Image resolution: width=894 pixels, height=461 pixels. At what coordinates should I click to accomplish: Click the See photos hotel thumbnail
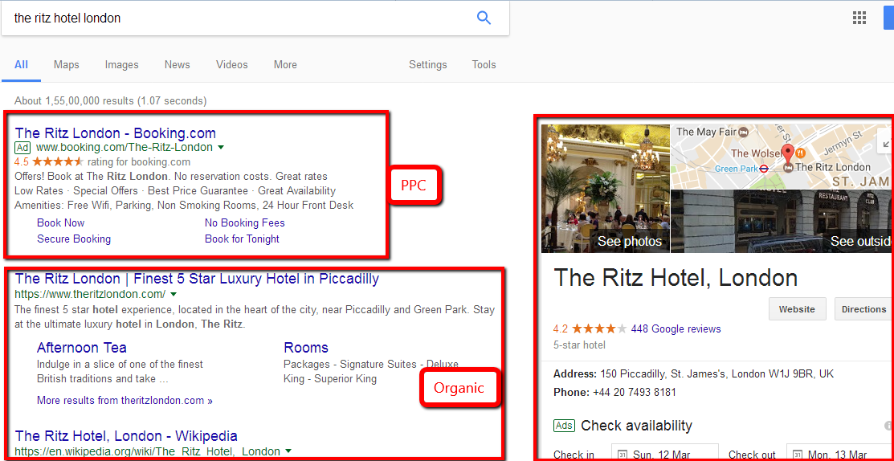click(x=606, y=188)
